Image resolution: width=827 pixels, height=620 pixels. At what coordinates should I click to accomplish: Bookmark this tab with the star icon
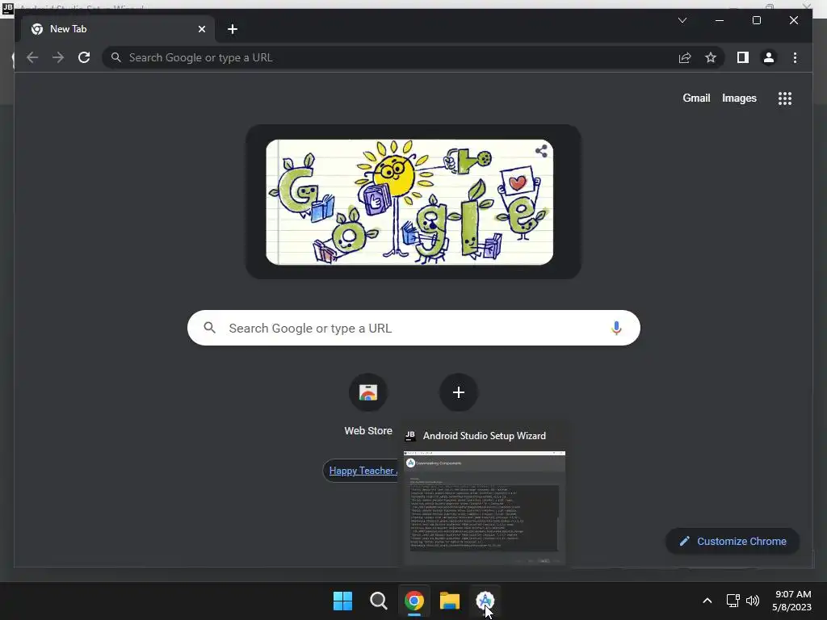(711, 57)
